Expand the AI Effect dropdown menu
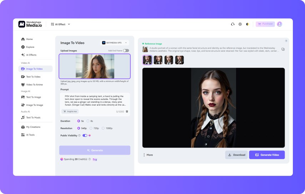 (60, 24)
